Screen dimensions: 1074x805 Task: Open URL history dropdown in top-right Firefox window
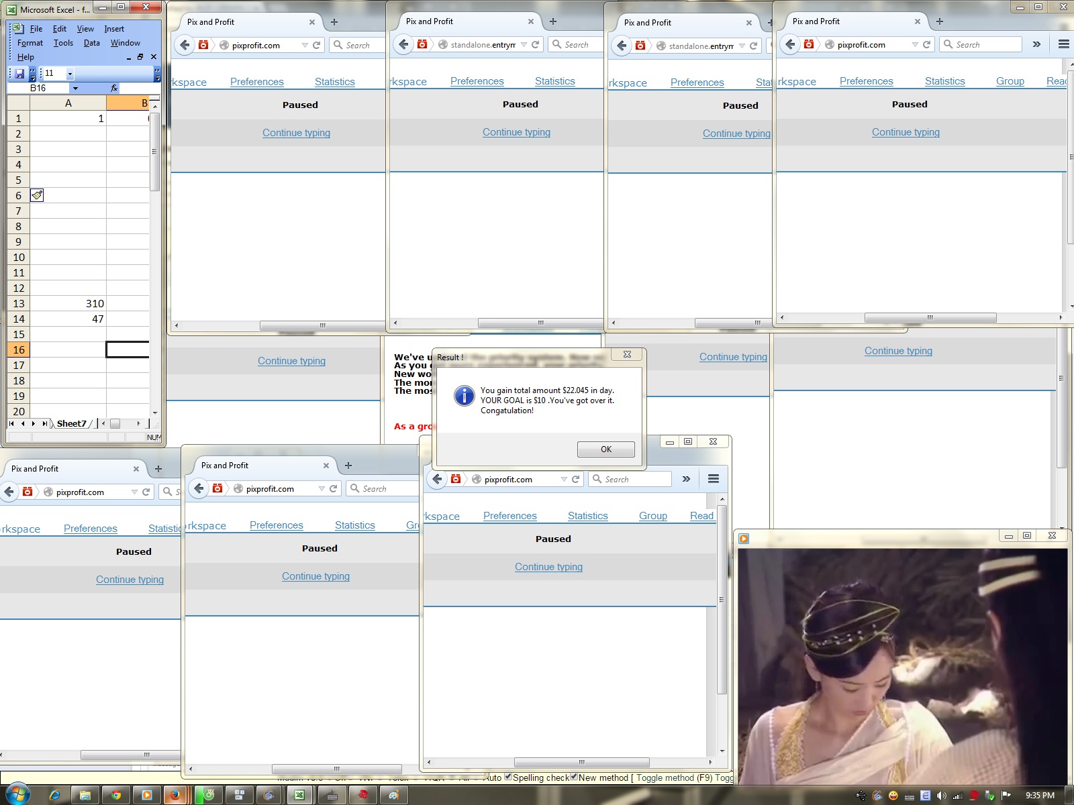point(915,44)
